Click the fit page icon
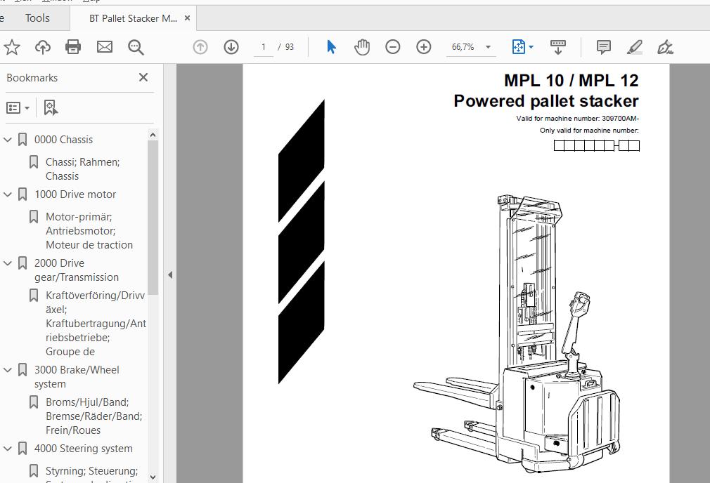Viewport: 710px width, 483px height. click(x=518, y=47)
